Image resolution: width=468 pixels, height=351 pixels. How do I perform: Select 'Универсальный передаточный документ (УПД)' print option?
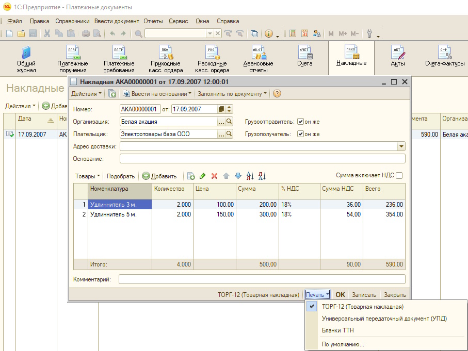pos(384,319)
